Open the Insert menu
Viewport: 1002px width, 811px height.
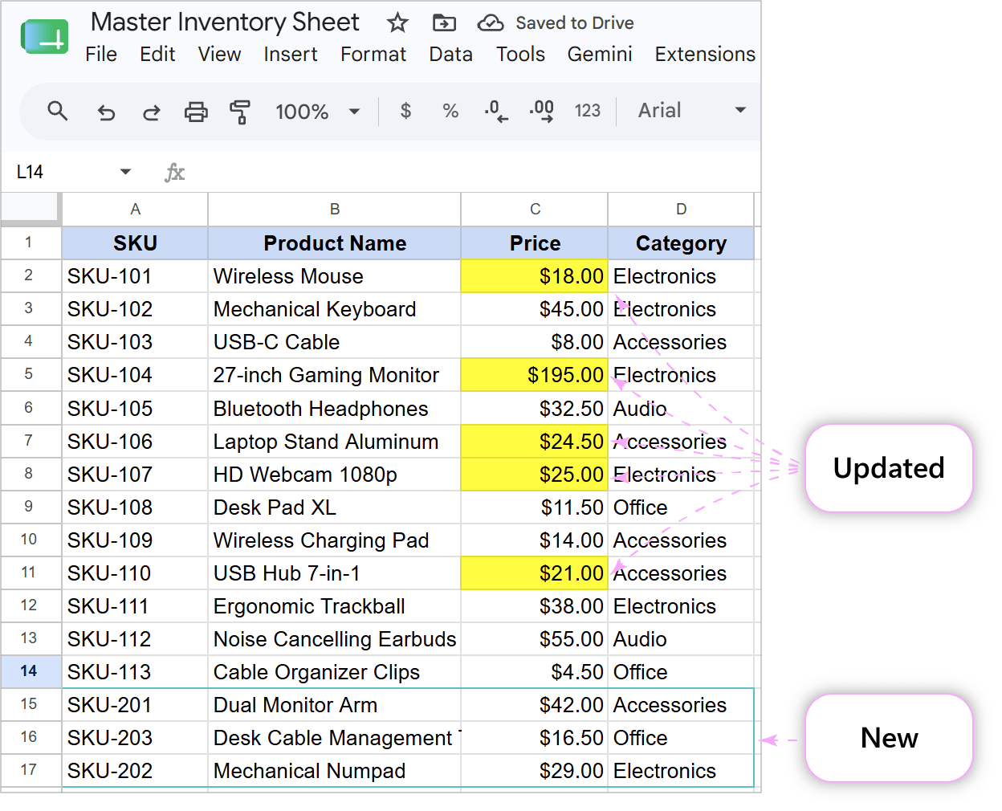point(291,55)
